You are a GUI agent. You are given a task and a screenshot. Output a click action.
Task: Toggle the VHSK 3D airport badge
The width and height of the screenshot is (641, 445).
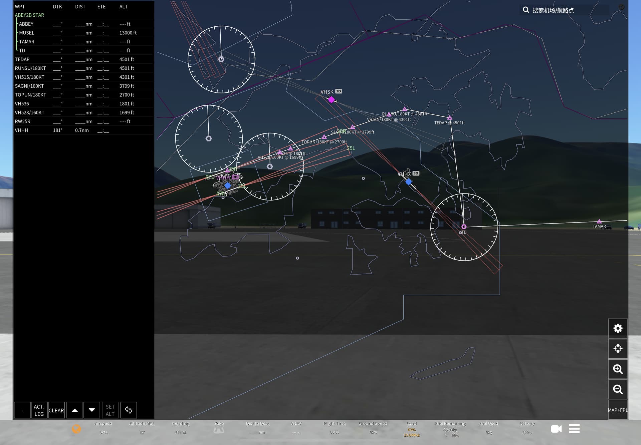tap(339, 91)
